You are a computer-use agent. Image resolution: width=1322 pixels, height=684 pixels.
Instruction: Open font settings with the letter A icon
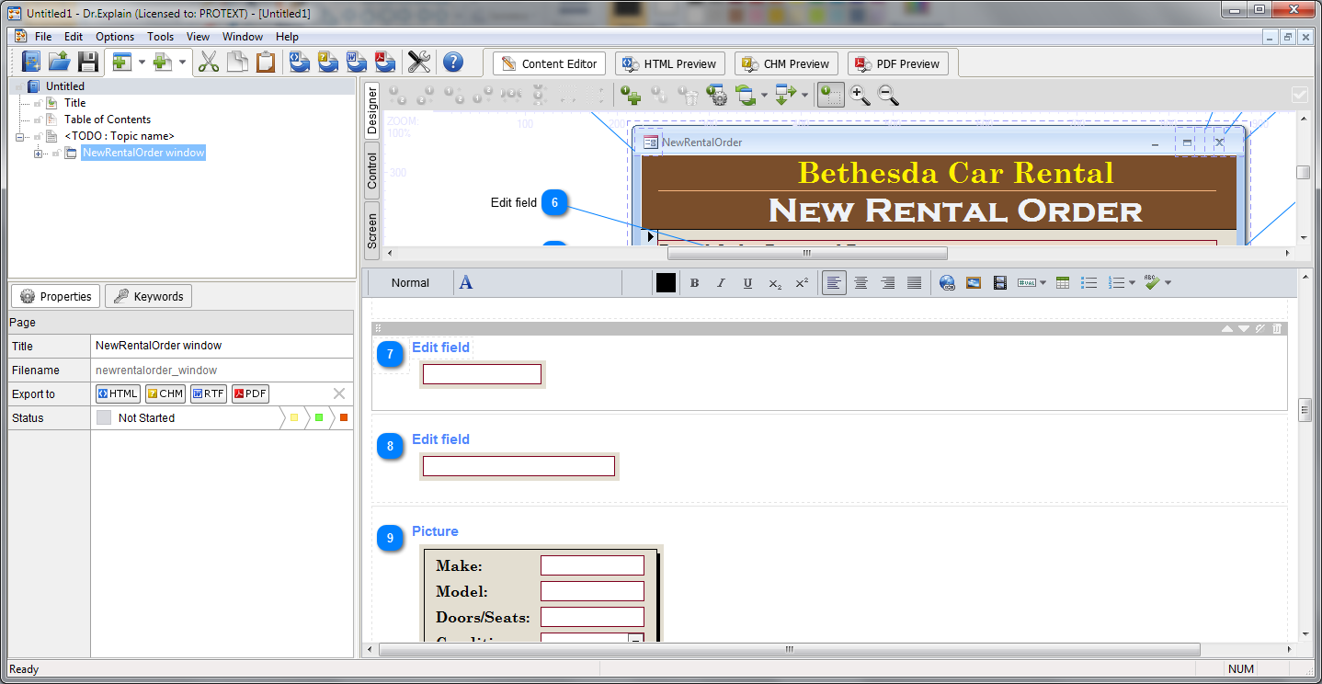coord(466,282)
